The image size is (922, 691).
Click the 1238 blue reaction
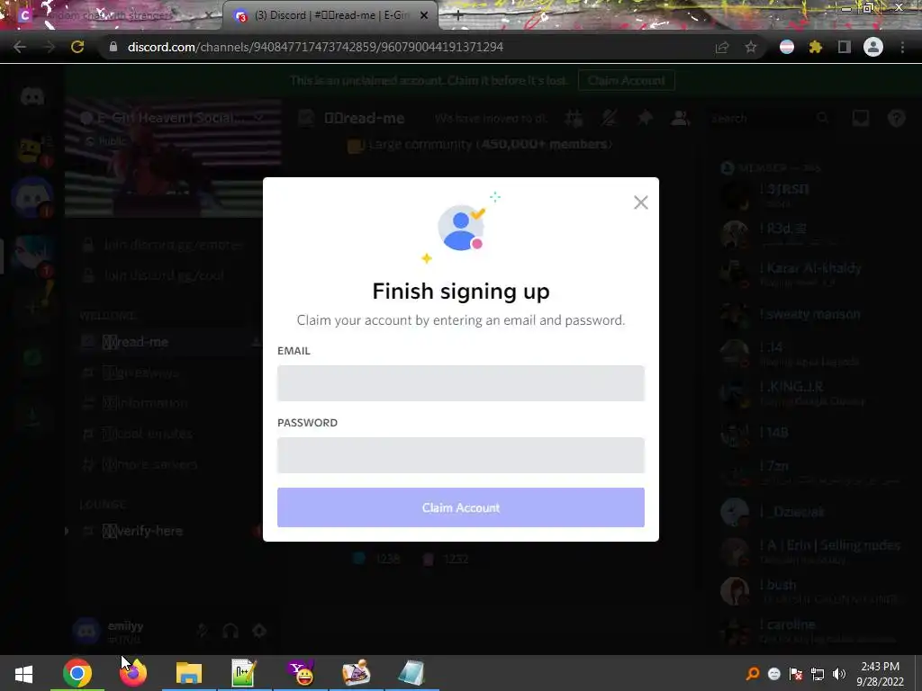377,559
